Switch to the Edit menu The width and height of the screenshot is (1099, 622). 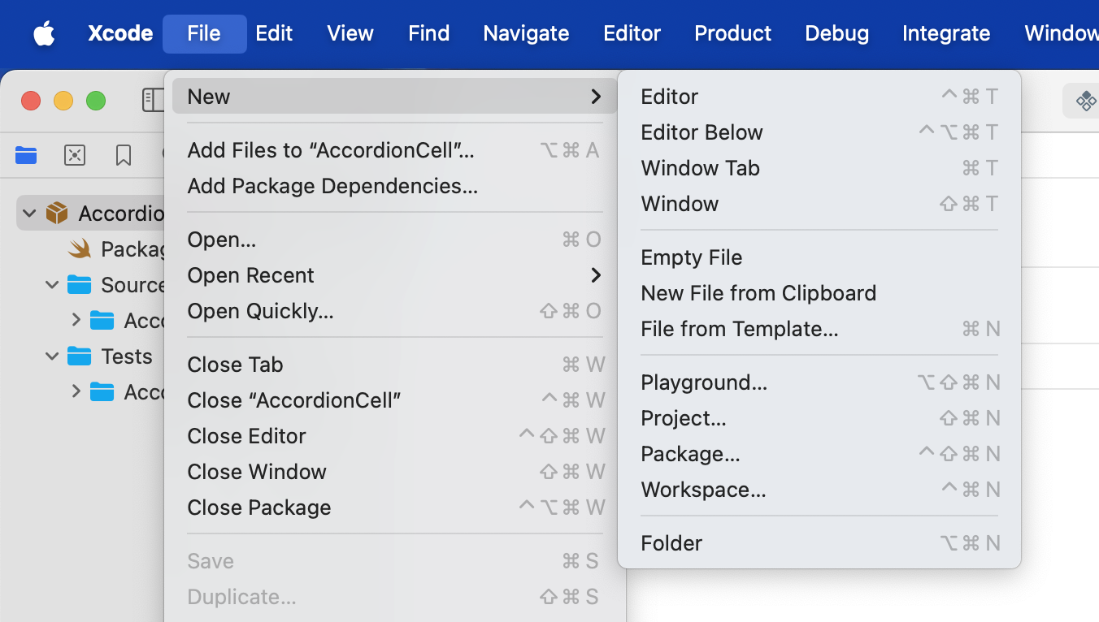273,33
